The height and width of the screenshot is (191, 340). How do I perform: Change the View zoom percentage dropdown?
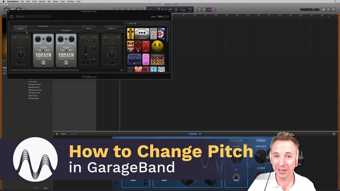coord(162,17)
